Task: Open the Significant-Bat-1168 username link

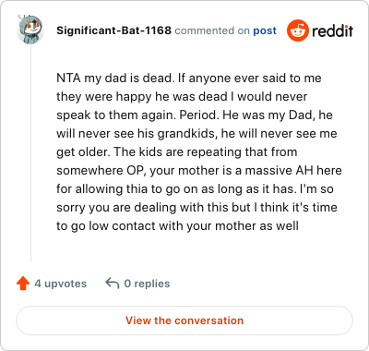Action: click(x=113, y=30)
